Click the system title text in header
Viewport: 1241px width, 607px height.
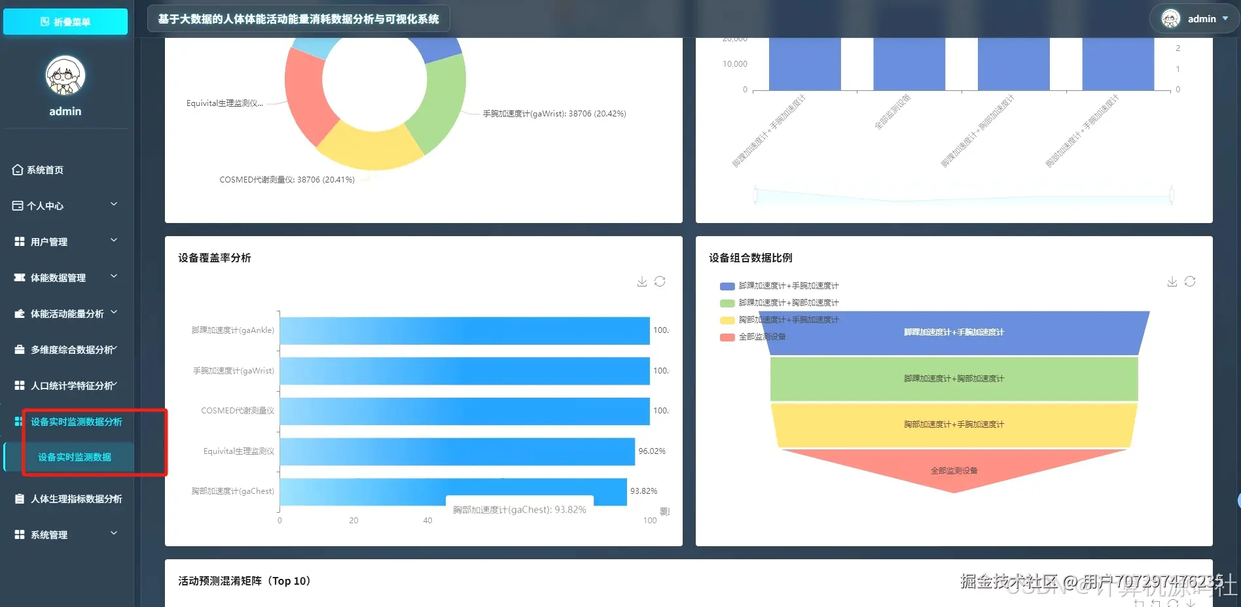298,19
